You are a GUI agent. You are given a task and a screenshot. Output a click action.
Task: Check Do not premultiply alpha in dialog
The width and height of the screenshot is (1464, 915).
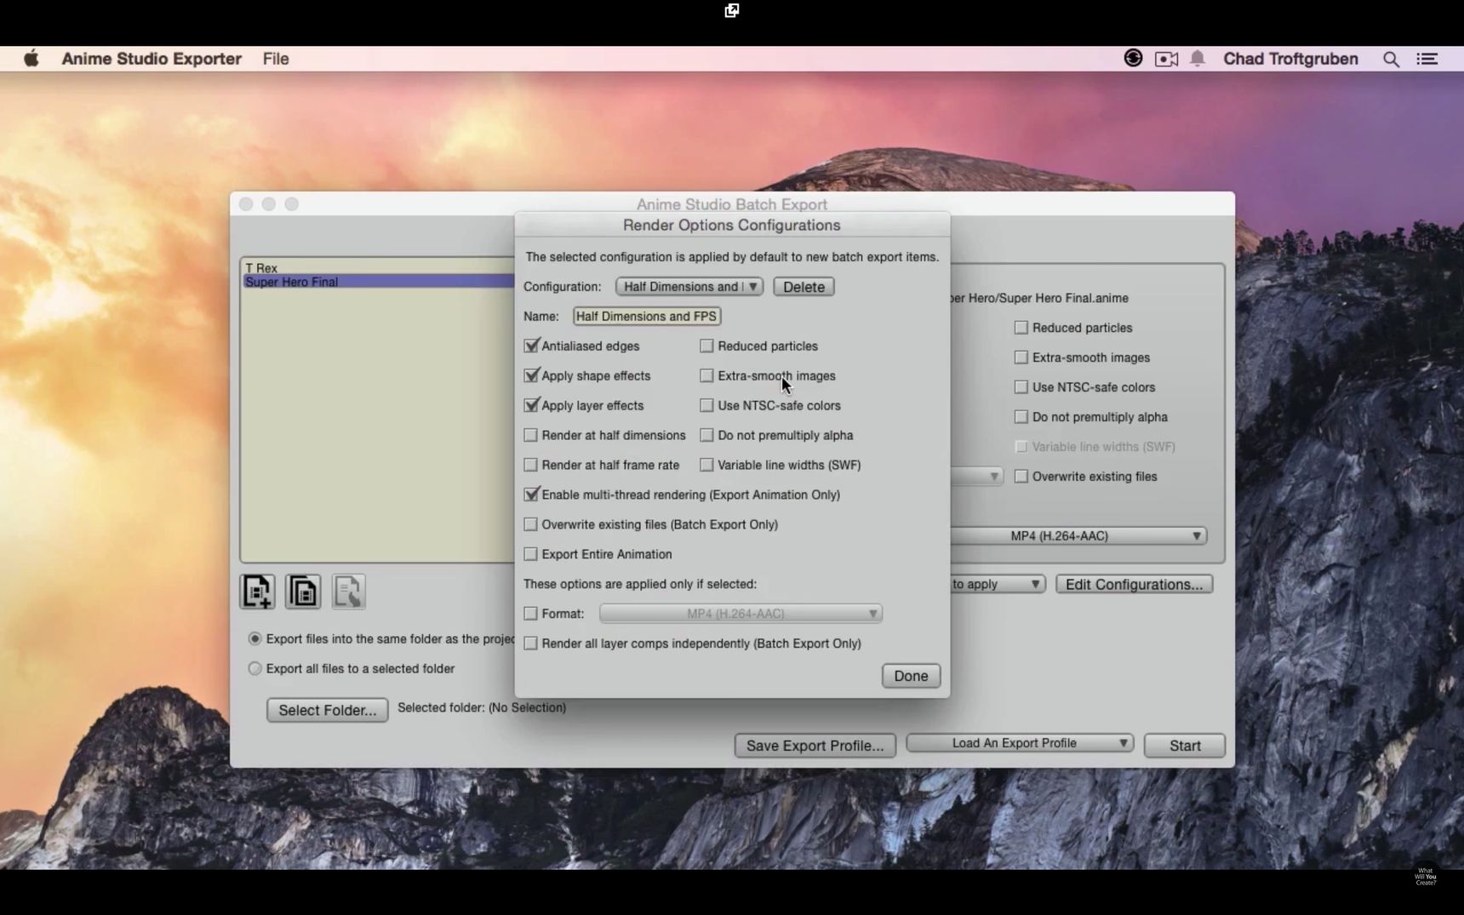click(706, 435)
